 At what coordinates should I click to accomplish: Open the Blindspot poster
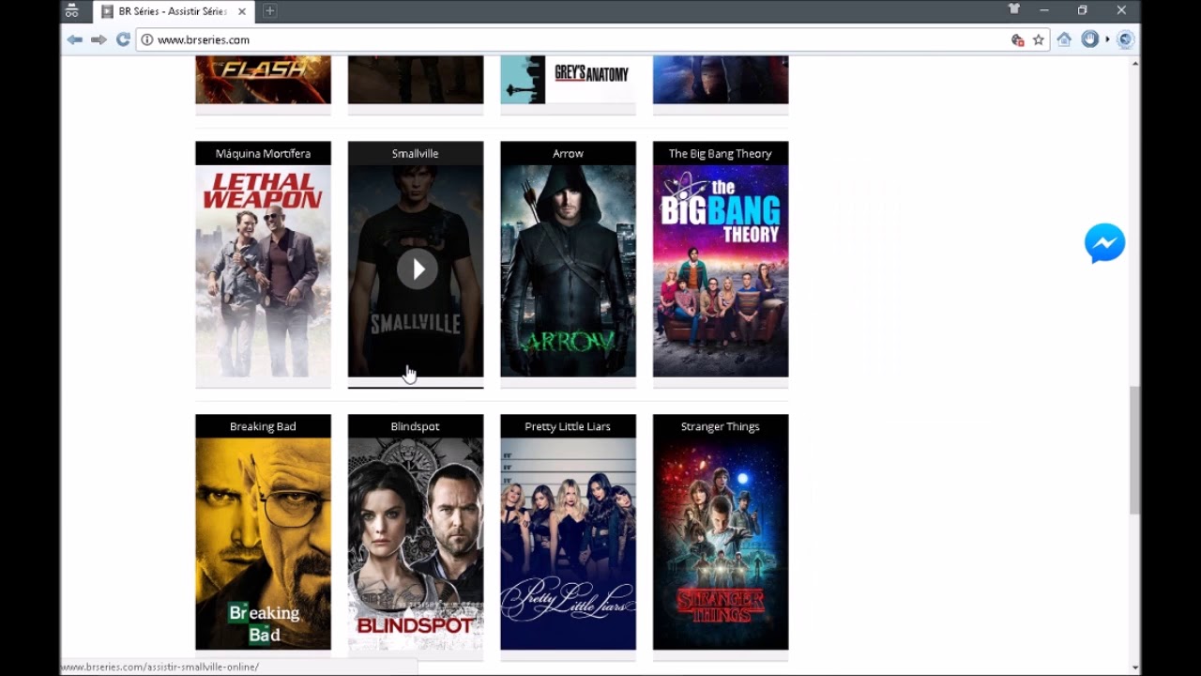pos(416,545)
